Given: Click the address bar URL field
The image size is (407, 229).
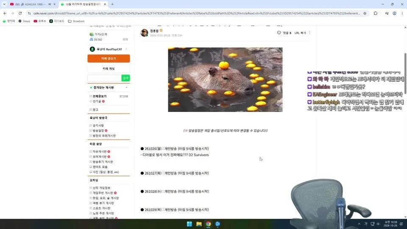Looking at the screenshot, I should click(196, 13).
